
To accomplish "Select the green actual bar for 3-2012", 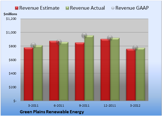I will [x=140, y=74].
